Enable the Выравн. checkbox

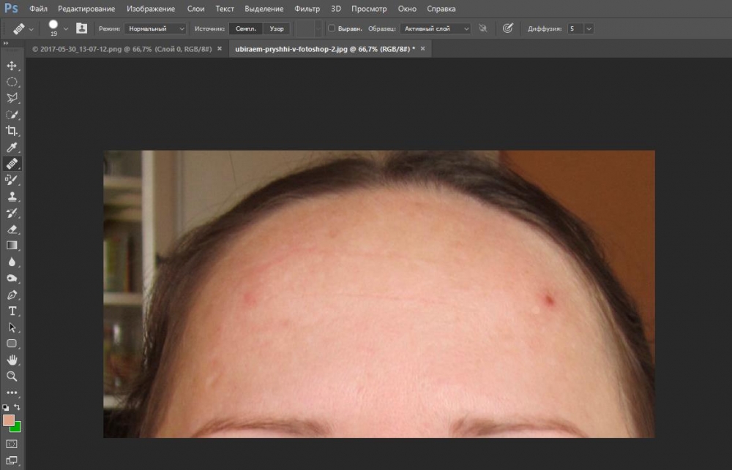tap(332, 29)
